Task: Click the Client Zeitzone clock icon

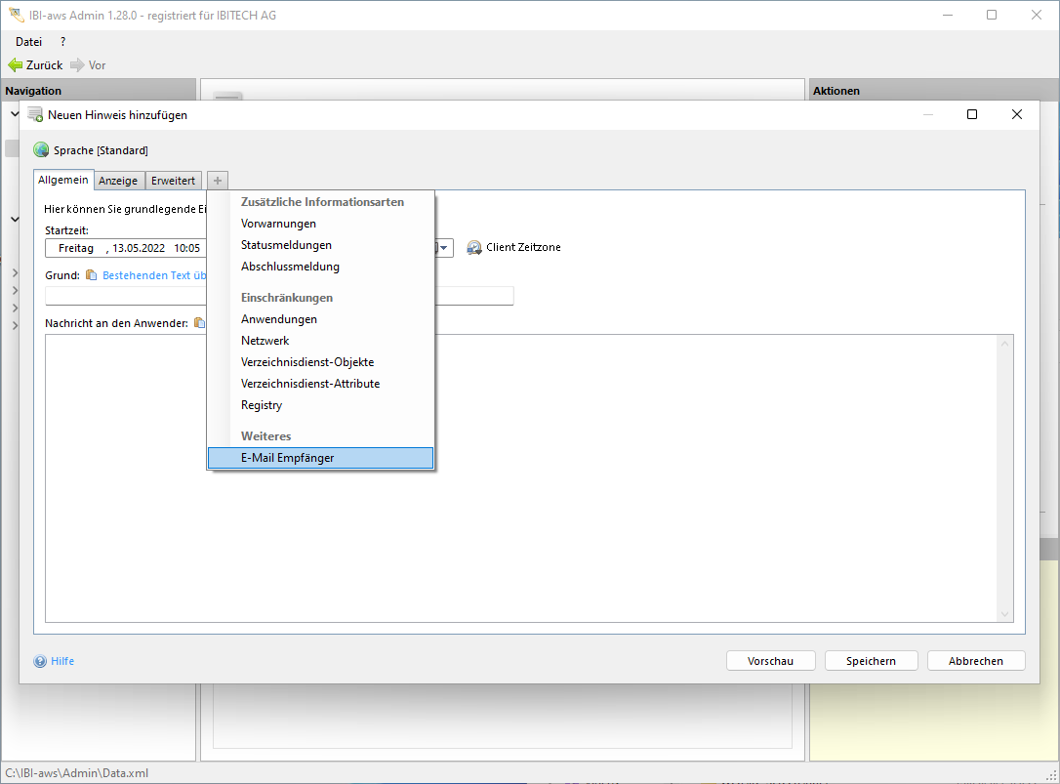Action: click(x=474, y=248)
